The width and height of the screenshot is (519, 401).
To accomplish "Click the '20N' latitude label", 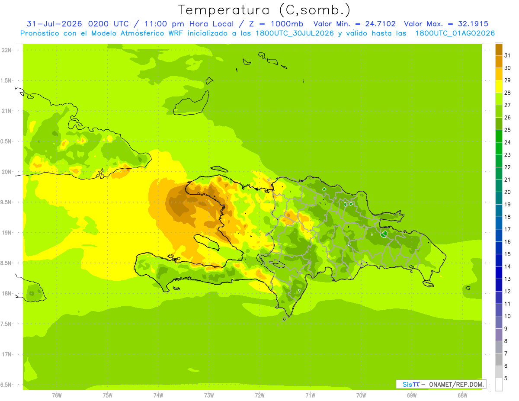I will (x=6, y=172).
